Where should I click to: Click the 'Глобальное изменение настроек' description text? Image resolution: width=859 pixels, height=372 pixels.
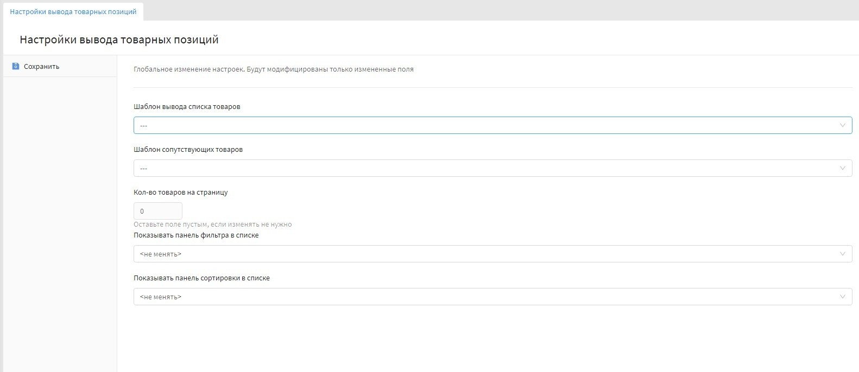(273, 69)
